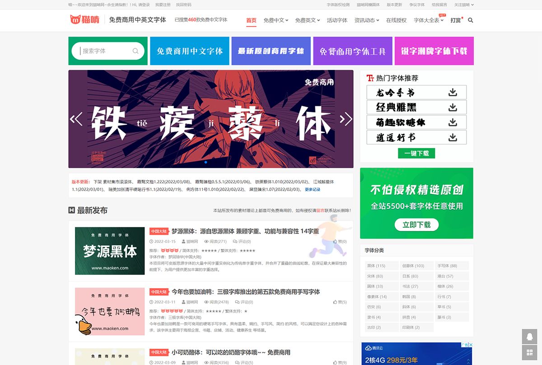Open the 梦源黑体 article title

pyautogui.click(x=245, y=231)
